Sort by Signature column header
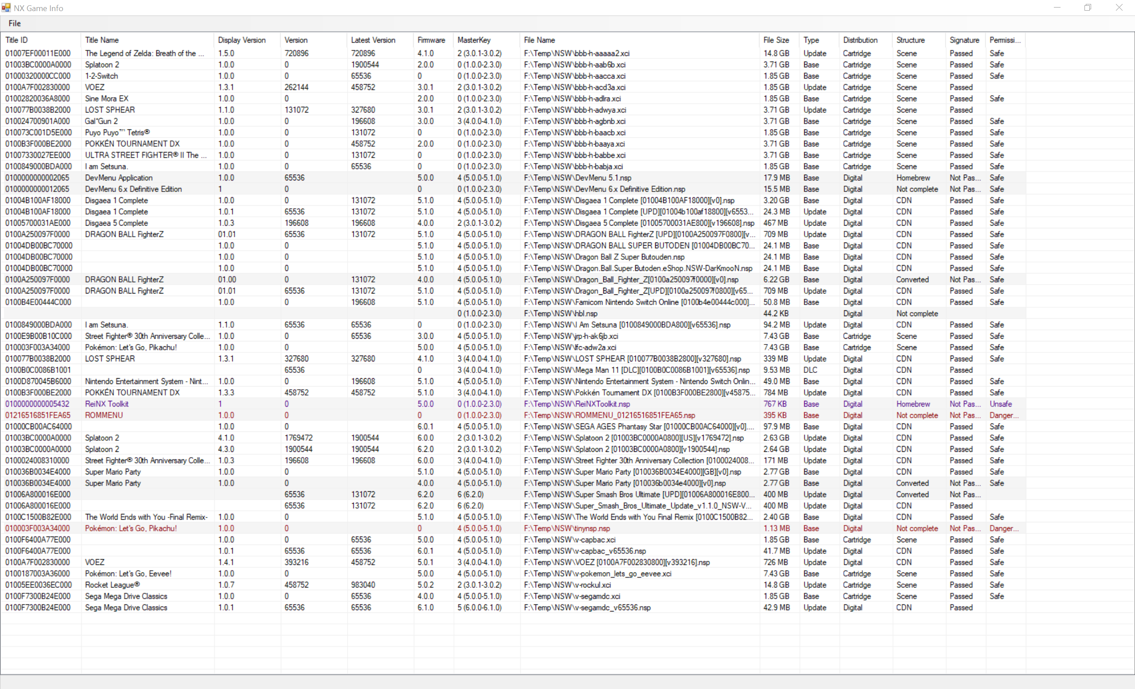 tap(964, 40)
